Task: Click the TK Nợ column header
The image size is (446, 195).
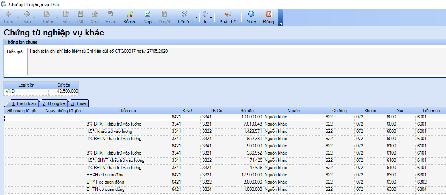Action: pyautogui.click(x=186, y=111)
